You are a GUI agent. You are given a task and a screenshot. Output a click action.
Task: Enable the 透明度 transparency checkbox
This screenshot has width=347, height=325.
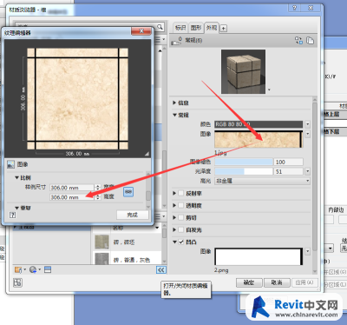[x=181, y=205]
